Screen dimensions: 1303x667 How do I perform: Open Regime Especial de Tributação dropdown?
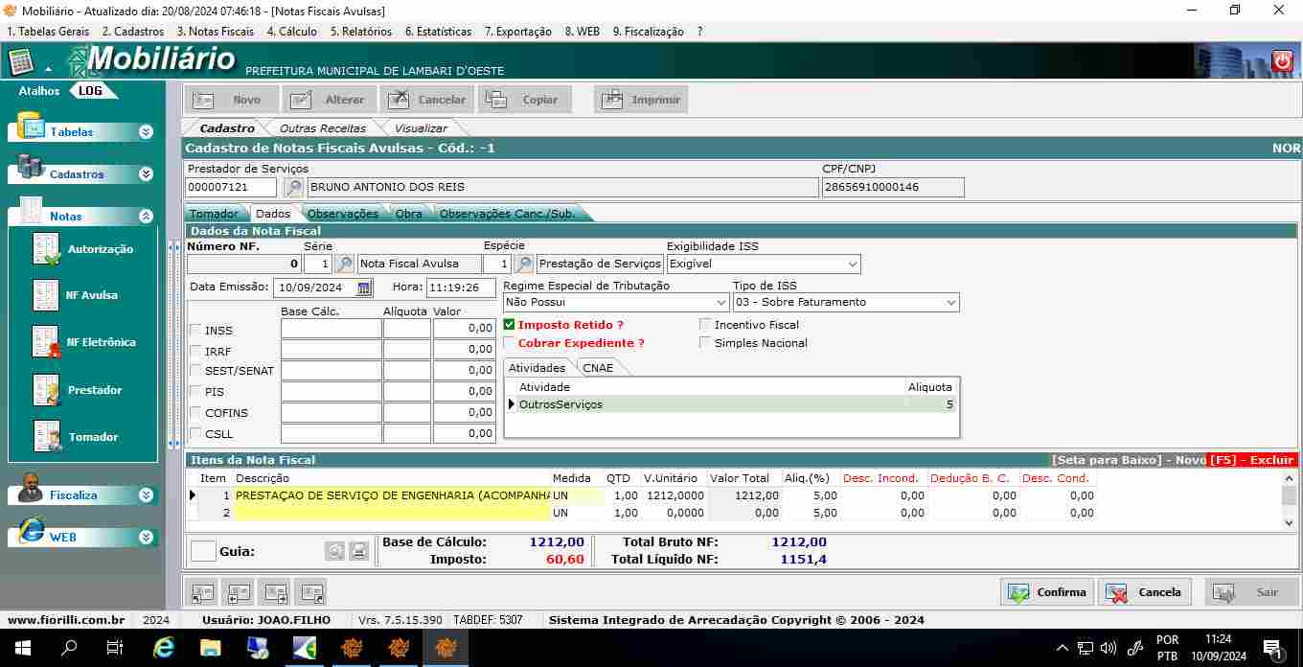[720, 303]
